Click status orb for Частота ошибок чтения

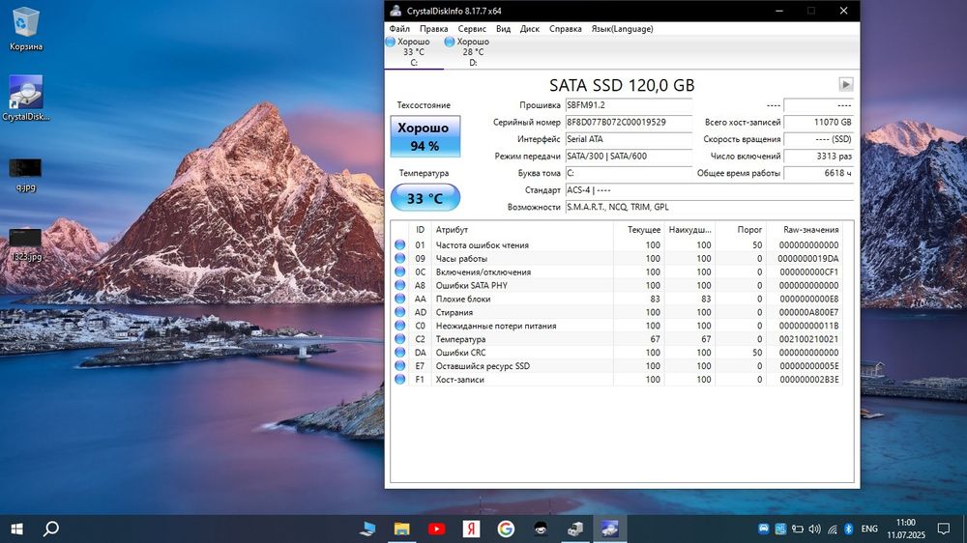tap(399, 244)
